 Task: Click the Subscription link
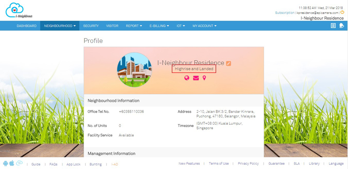pos(285,13)
